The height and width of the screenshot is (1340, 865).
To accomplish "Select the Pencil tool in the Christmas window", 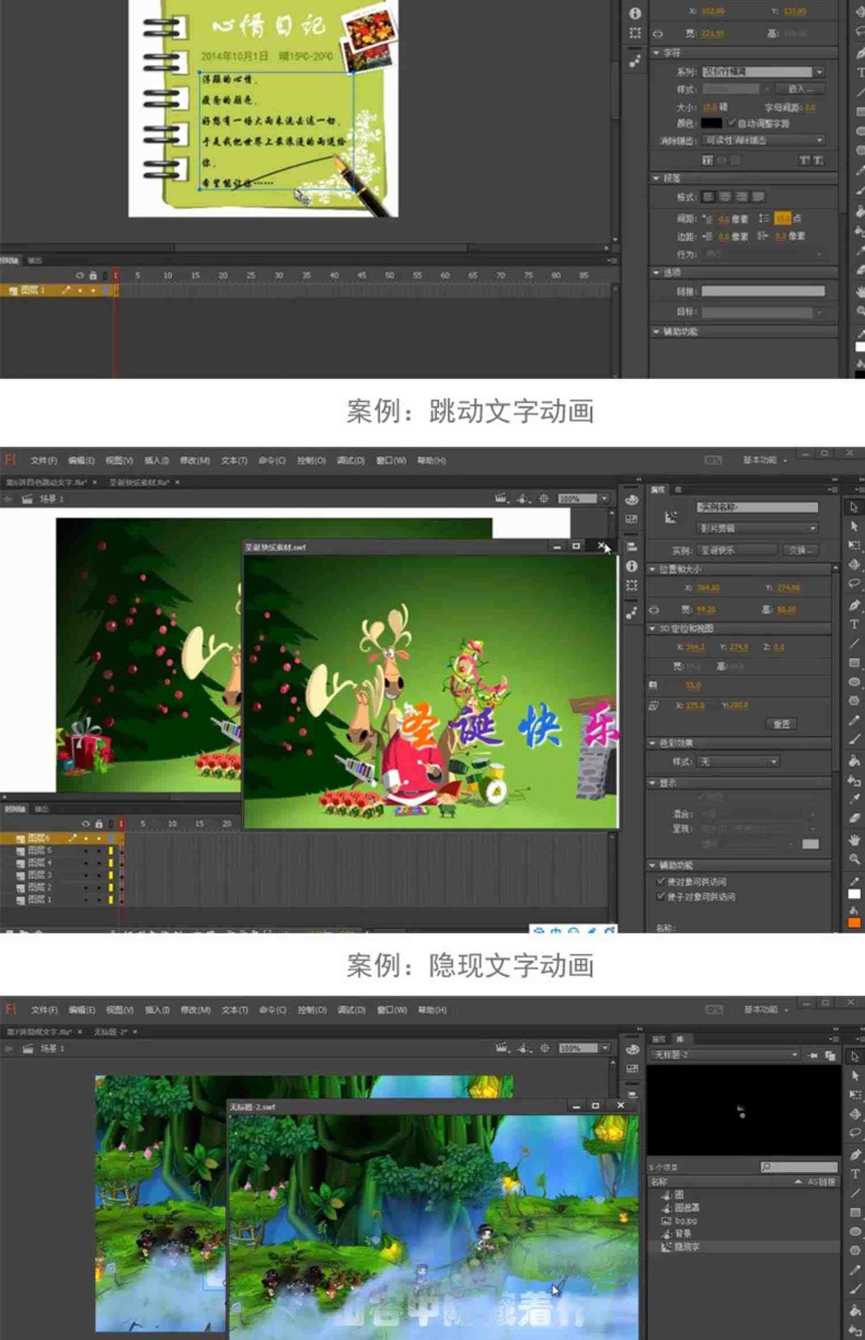I will point(854,720).
